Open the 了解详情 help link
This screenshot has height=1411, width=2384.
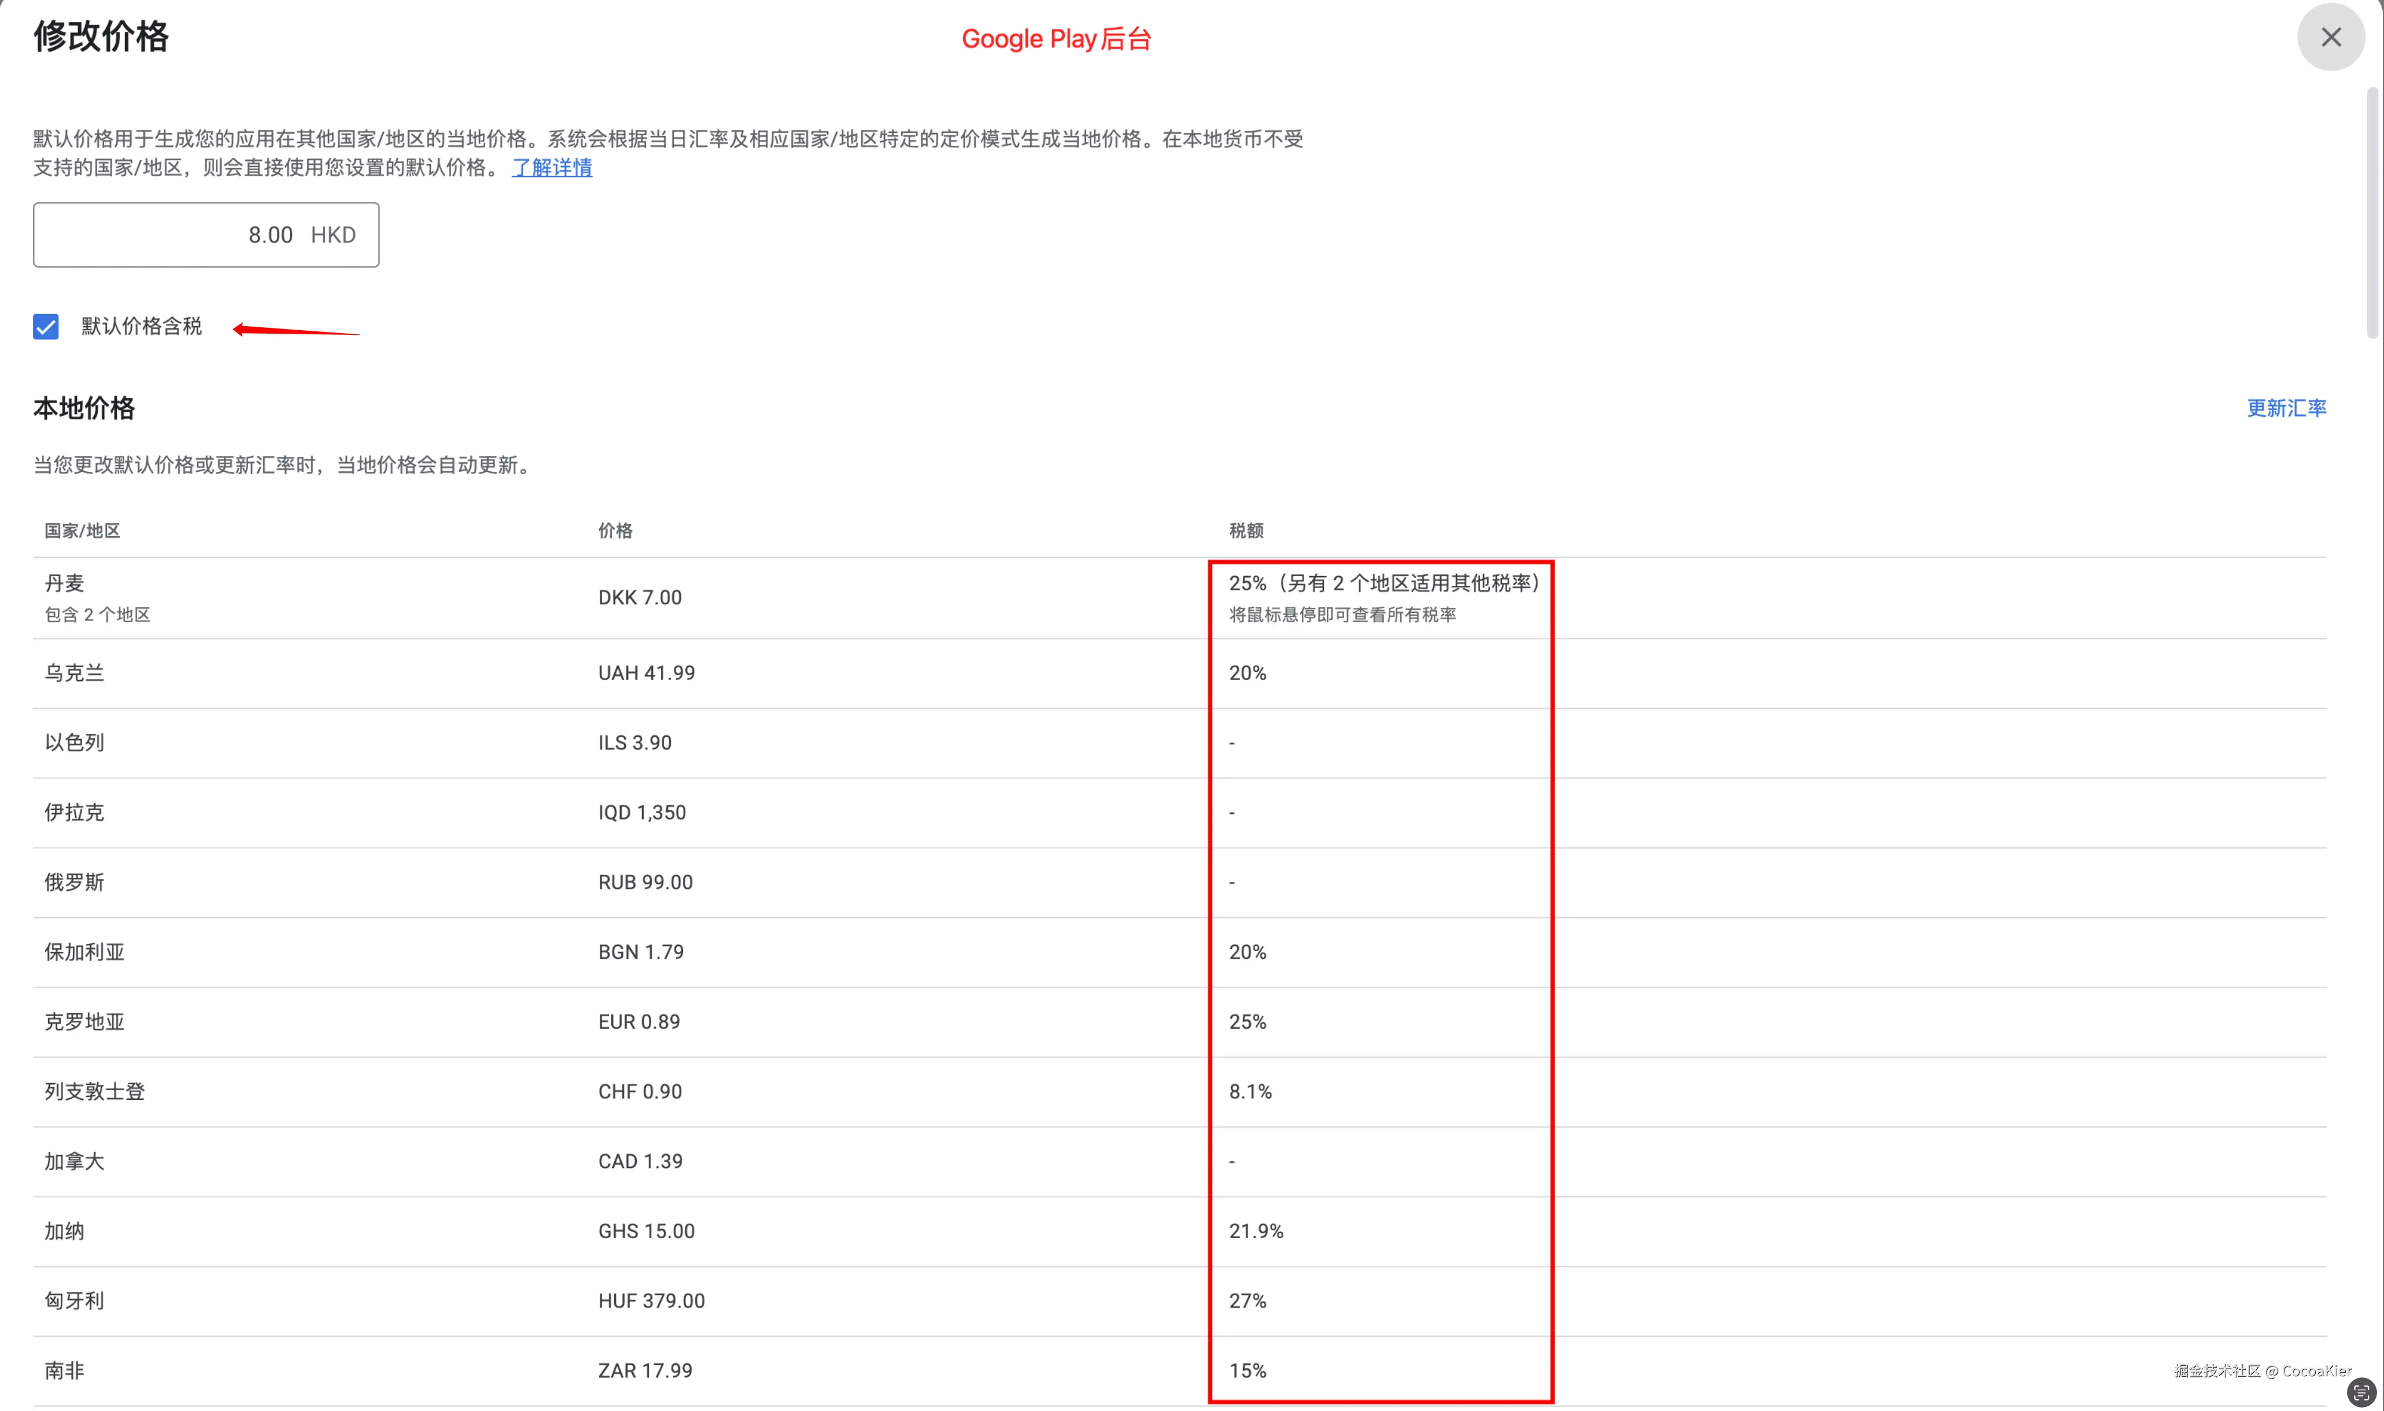pyautogui.click(x=552, y=168)
